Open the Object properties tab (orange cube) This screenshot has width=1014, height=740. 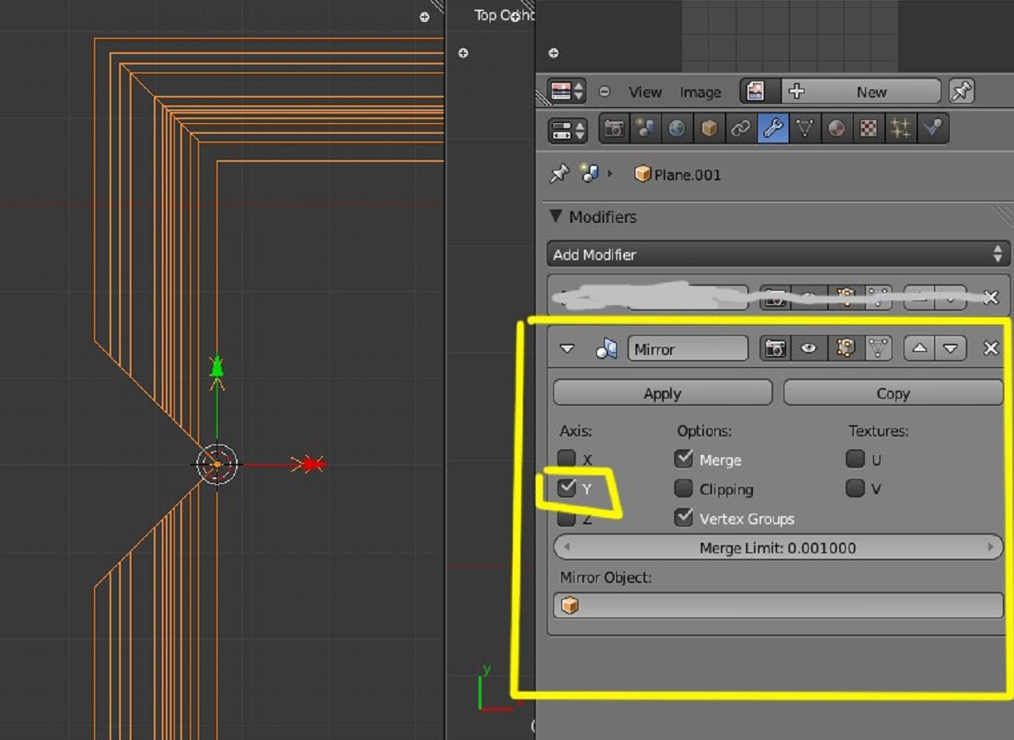[x=709, y=129]
